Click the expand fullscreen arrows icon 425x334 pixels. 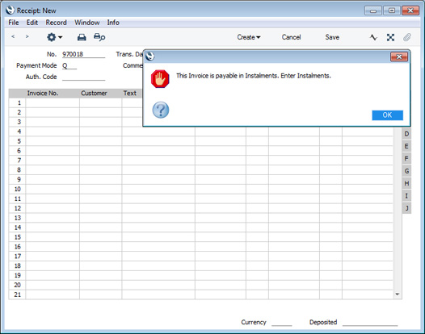click(390, 37)
